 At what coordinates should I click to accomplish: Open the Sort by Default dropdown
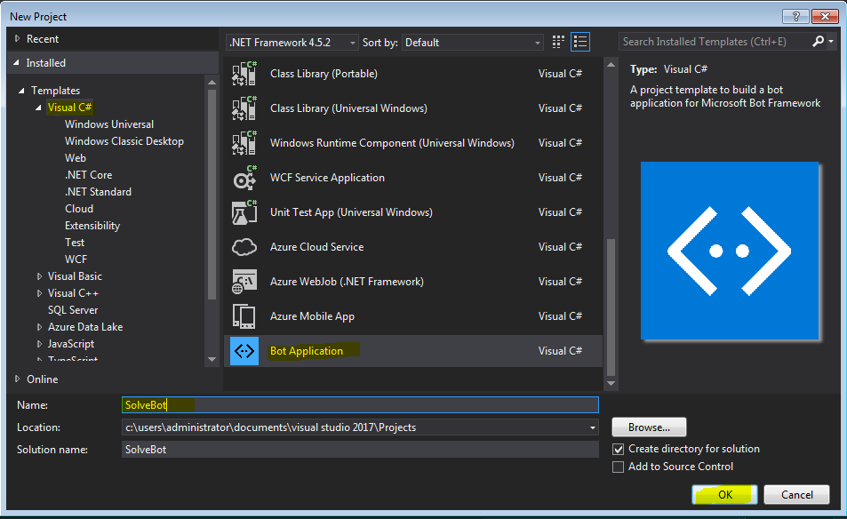473,42
